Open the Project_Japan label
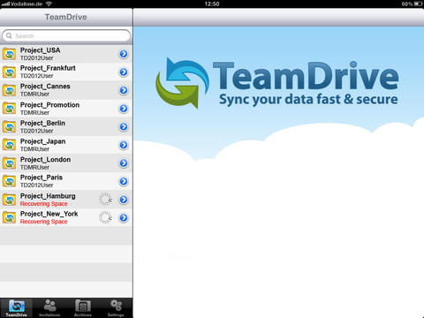Viewport: 424px width, 318px height. [x=43, y=141]
